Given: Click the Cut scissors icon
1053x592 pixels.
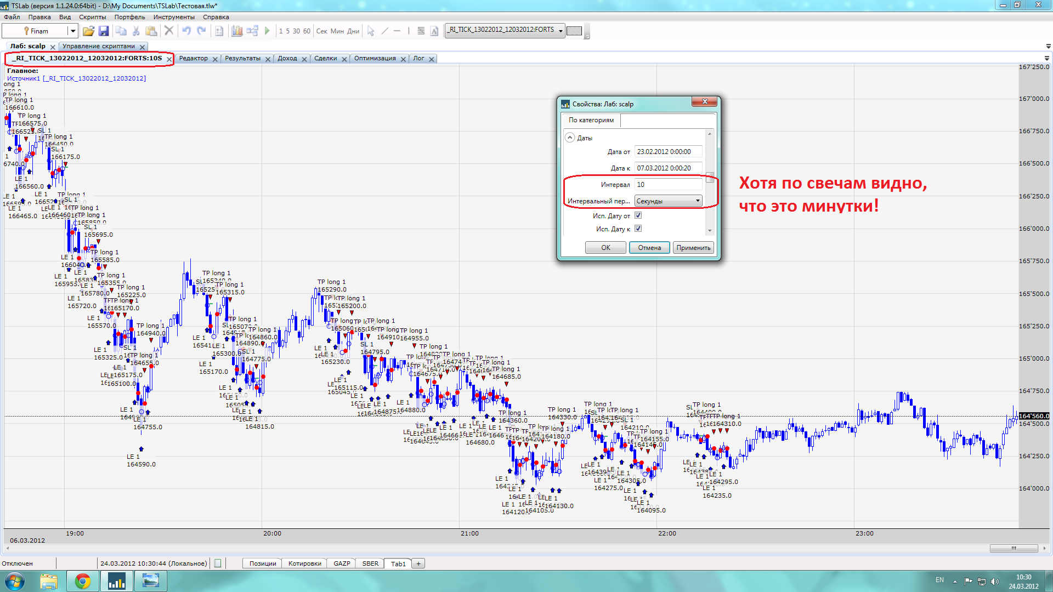Looking at the screenshot, I should pos(136,31).
